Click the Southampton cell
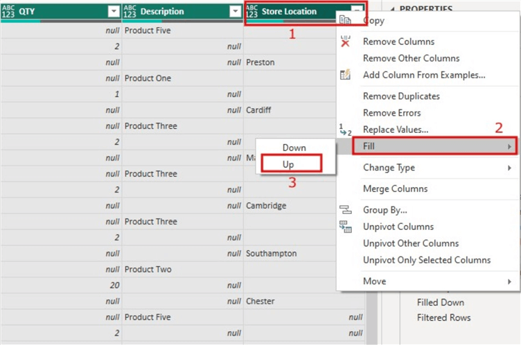The image size is (521, 345). 291,254
